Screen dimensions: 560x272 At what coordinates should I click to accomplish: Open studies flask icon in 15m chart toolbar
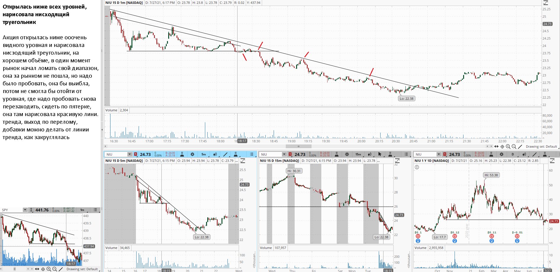coord(337,154)
